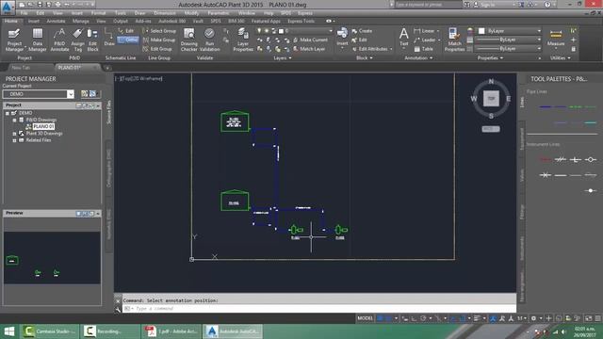Click the Assign Tag tool

(x=77, y=40)
